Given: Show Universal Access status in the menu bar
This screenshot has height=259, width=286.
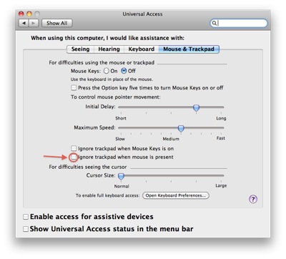Looking at the screenshot, I should point(26,229).
